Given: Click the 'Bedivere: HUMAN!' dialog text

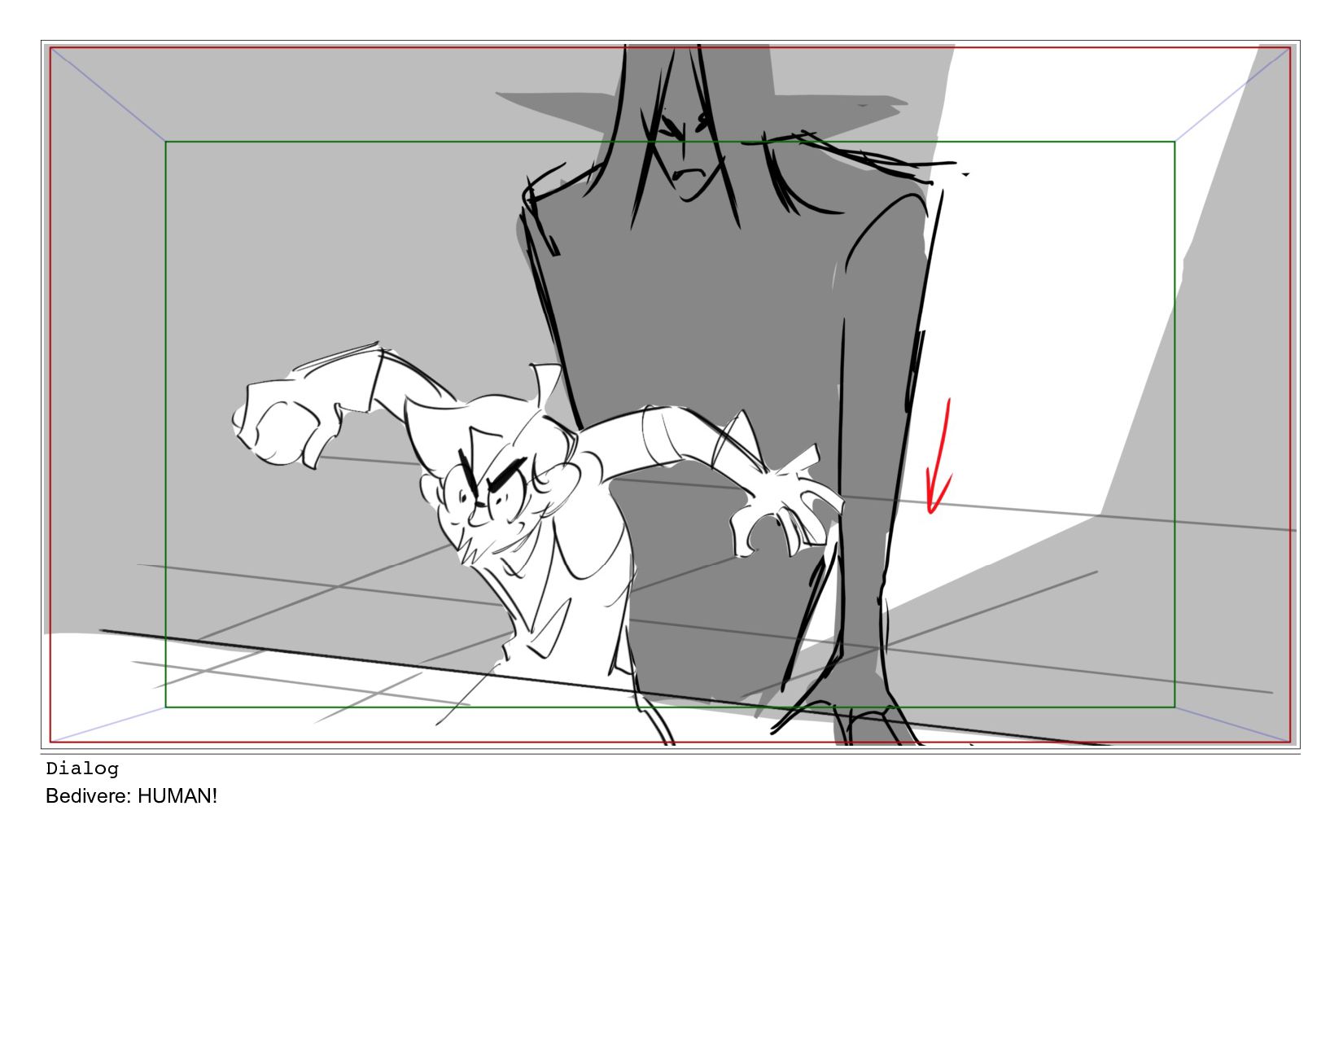Looking at the screenshot, I should click(x=131, y=796).
